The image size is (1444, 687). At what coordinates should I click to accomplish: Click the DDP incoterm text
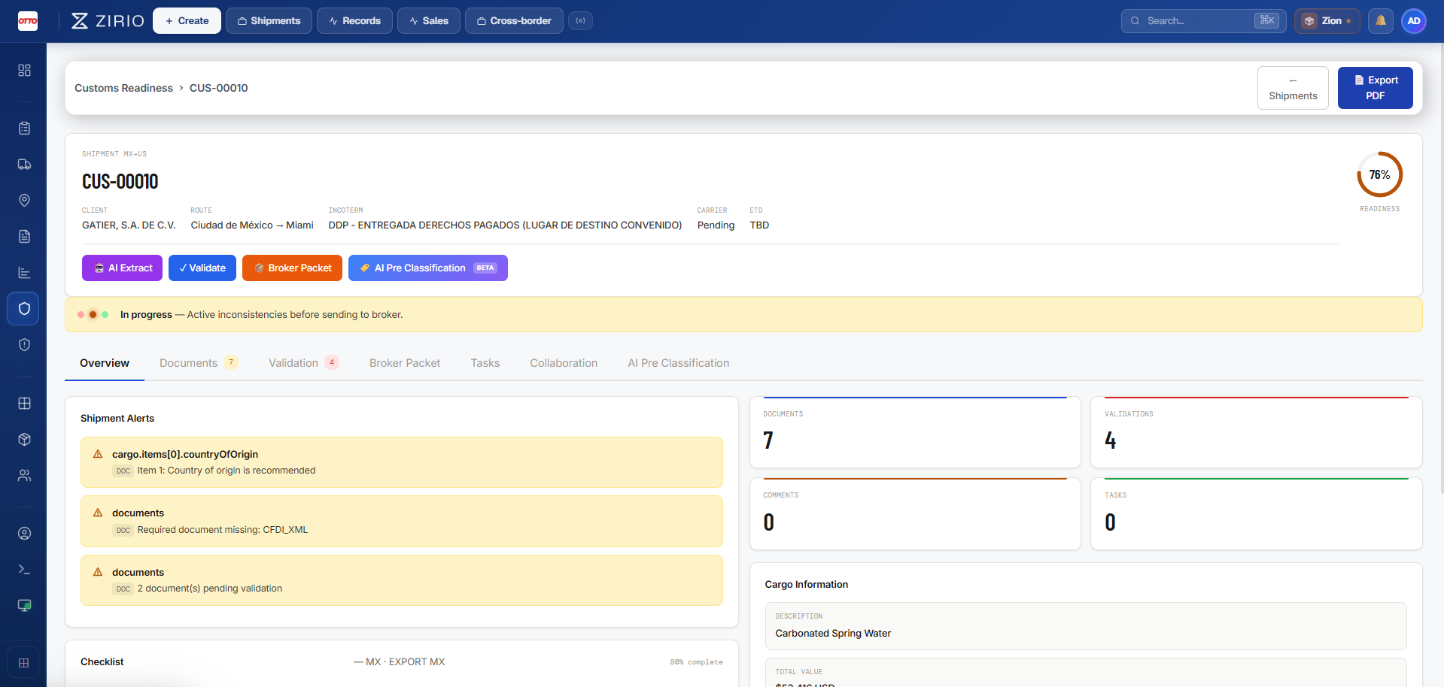505,225
